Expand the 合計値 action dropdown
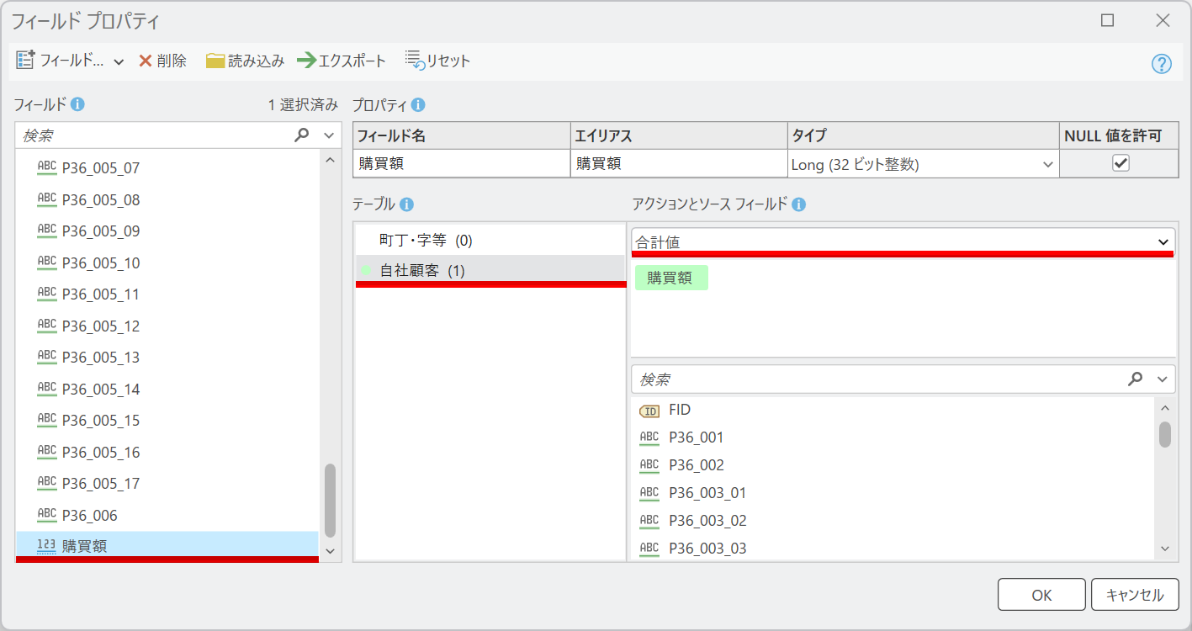Viewport: 1192px width, 631px height. pos(1163,242)
